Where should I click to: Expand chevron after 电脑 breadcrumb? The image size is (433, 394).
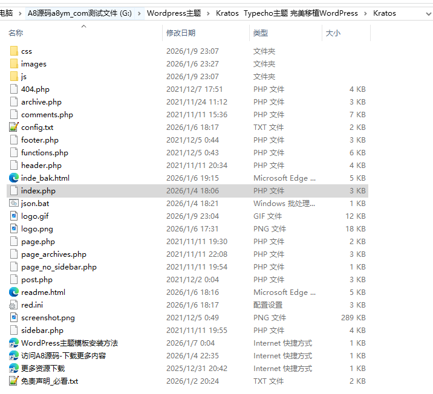click(x=20, y=13)
